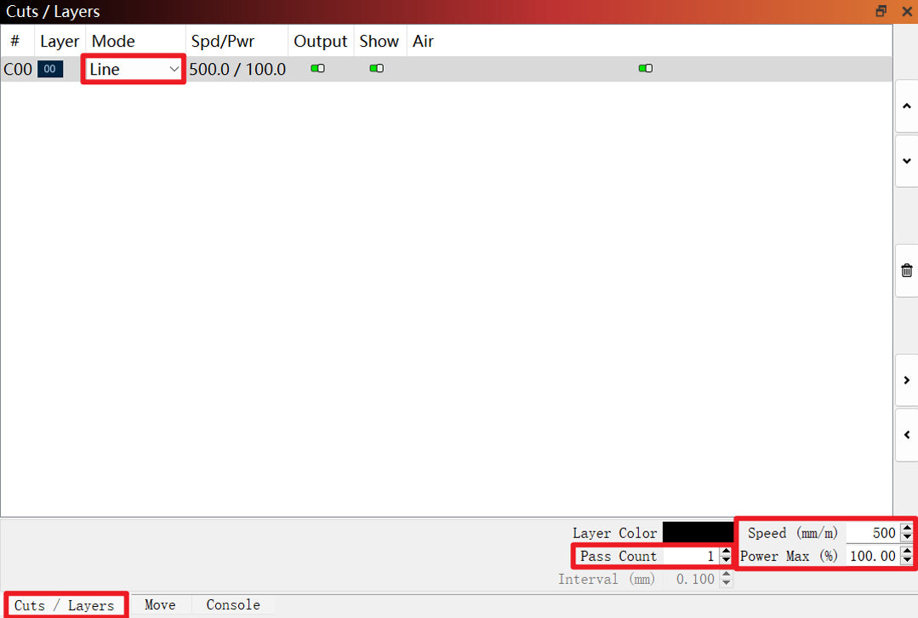The width and height of the screenshot is (918, 618).
Task: Click the right chevron button on the side
Action: coord(906,380)
